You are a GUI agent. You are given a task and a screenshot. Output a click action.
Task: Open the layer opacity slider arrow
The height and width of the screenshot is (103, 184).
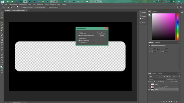click(179, 79)
